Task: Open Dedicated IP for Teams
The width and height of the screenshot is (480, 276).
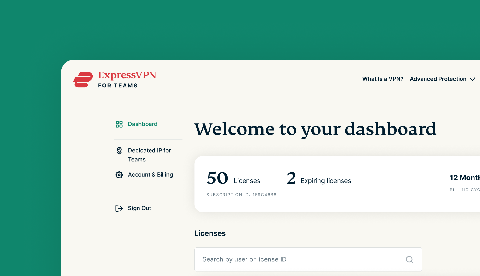Action: (x=150, y=155)
